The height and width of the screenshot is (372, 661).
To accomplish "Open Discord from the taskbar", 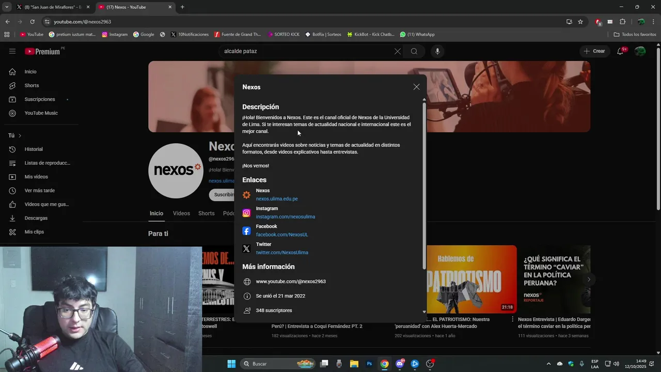I will pyautogui.click(x=400, y=364).
